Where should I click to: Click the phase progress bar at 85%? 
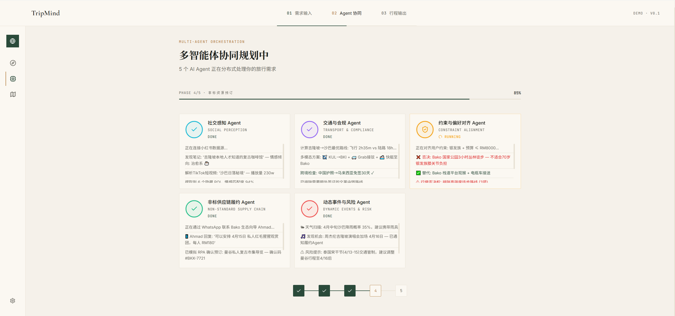(x=350, y=99)
